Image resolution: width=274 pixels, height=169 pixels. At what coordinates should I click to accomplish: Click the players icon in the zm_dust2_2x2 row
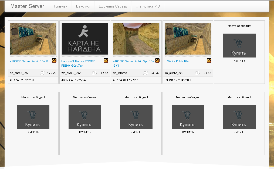click(94, 73)
